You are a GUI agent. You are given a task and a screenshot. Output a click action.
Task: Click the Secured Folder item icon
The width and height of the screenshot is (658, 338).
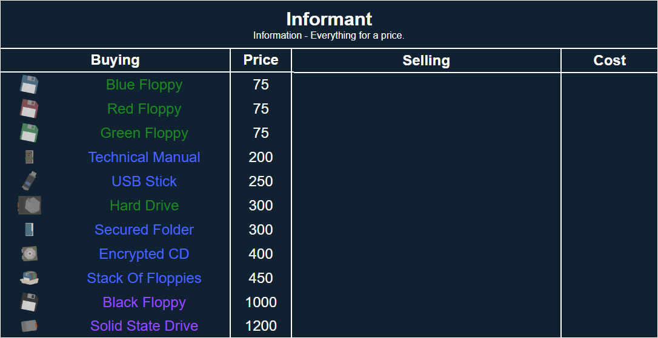29,230
